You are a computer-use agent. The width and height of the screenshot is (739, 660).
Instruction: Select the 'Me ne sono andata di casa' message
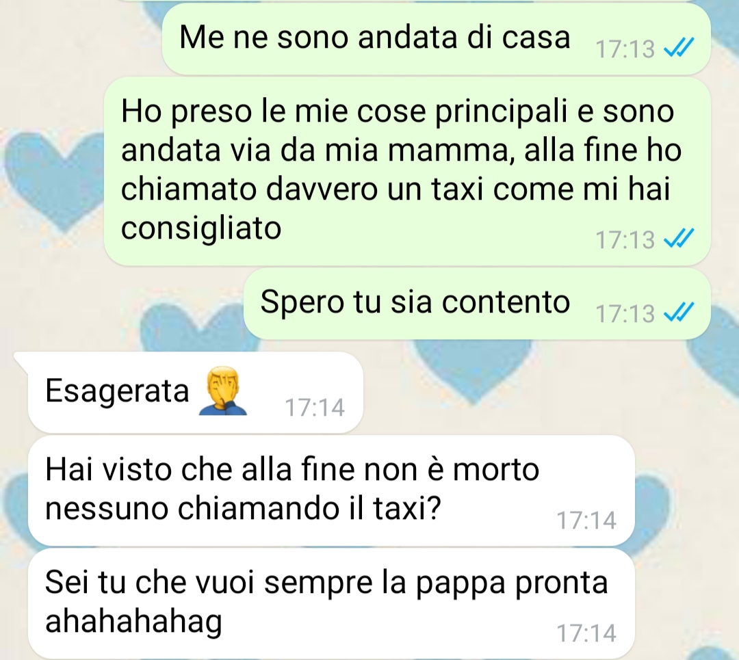click(437, 38)
